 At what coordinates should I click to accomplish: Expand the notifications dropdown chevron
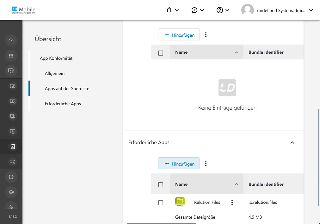click(177, 10)
